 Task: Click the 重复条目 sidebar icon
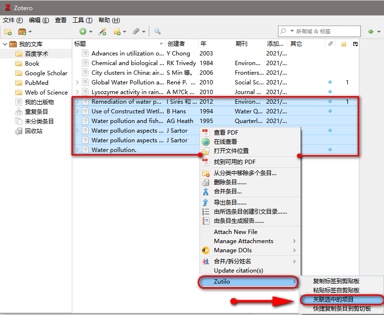tap(19, 112)
